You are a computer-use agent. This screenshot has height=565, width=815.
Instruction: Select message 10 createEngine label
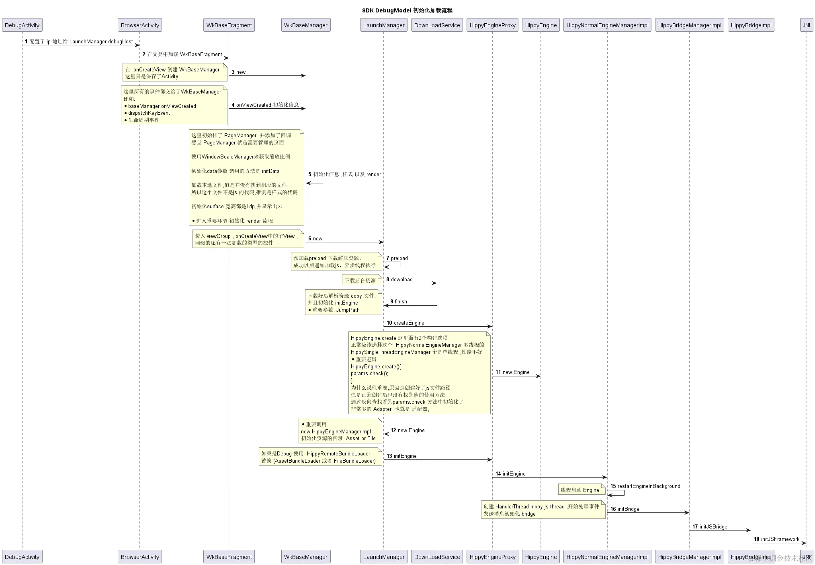406,323
